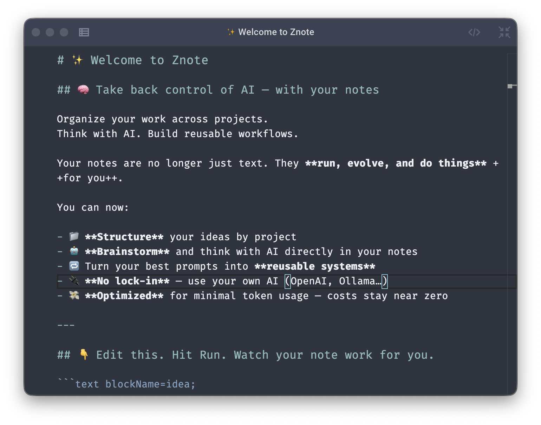Click the "Welcome to Znote" window title
Viewport: 541px width, 425px height.
click(276, 32)
